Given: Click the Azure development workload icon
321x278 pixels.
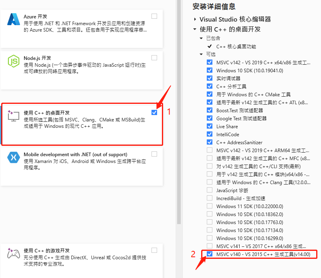Looking at the screenshot, I should pyautogui.click(x=14, y=19).
